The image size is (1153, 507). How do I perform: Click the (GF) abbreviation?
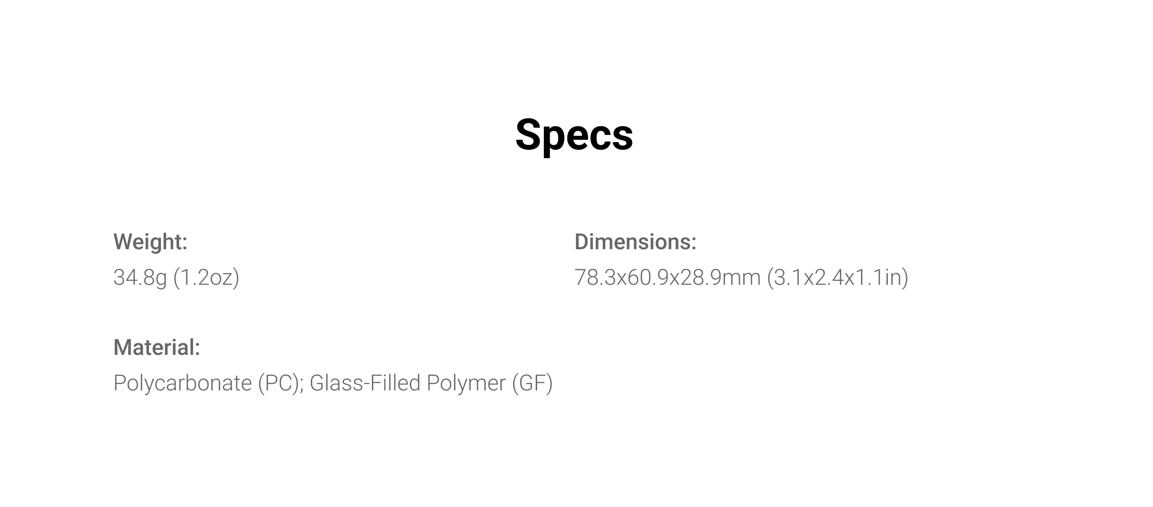(532, 384)
